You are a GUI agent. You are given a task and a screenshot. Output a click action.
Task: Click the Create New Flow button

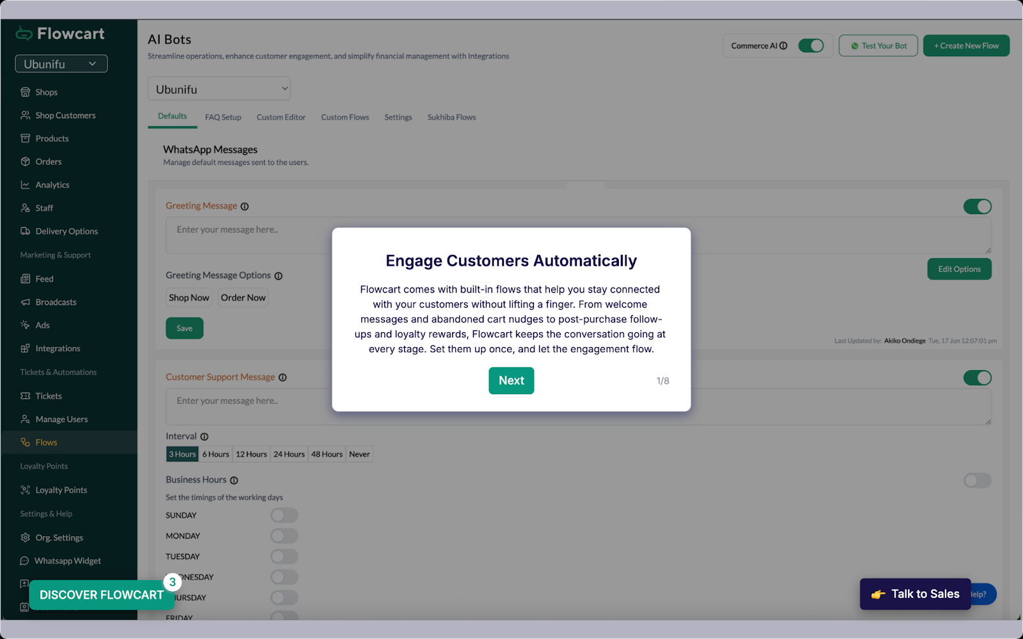tap(966, 45)
